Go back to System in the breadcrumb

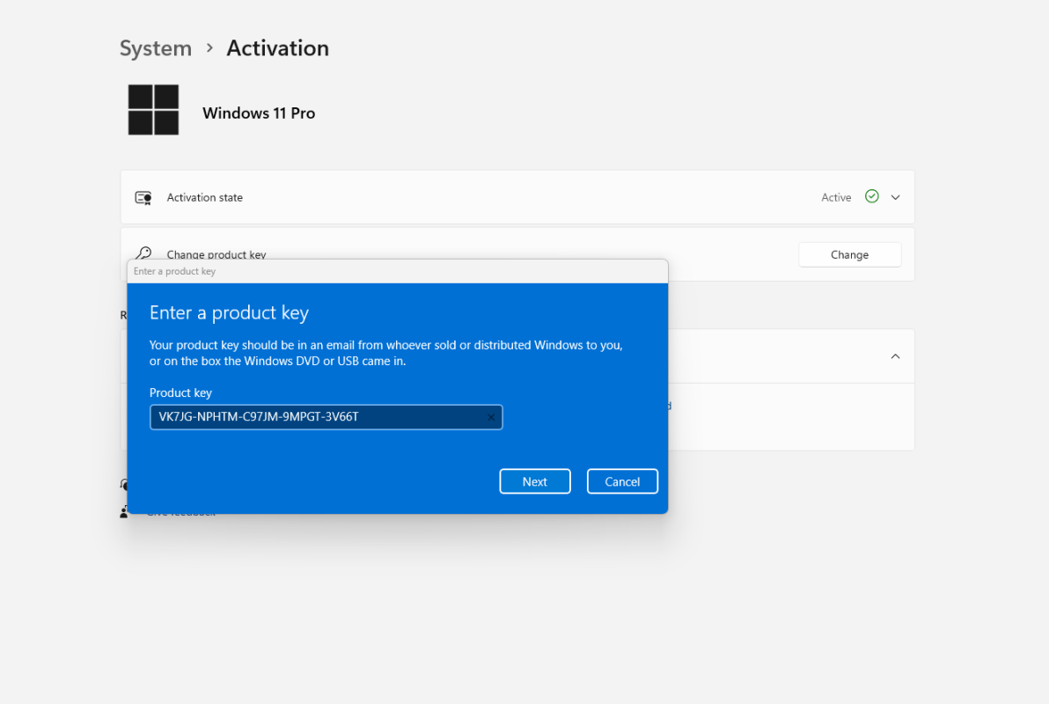(155, 48)
